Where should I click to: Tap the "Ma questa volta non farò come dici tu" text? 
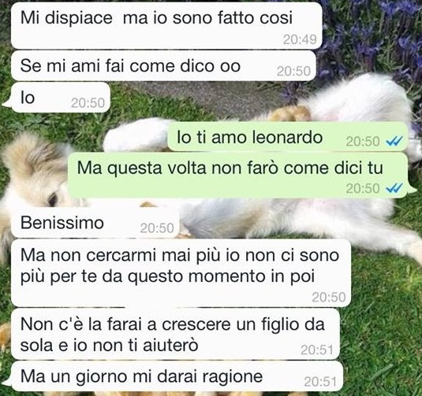tap(230, 168)
